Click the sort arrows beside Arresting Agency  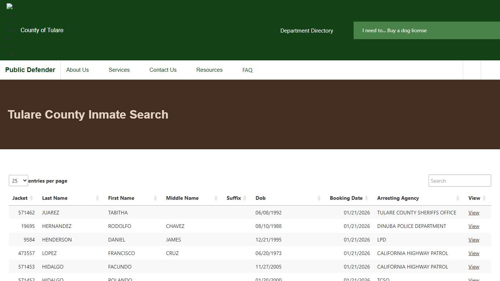pos(458,198)
